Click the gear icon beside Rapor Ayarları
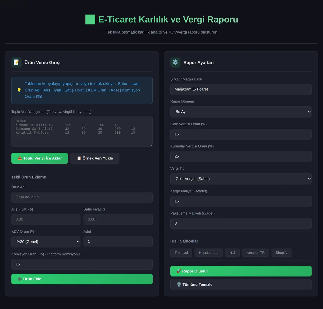323x309 pixels. pyautogui.click(x=175, y=62)
